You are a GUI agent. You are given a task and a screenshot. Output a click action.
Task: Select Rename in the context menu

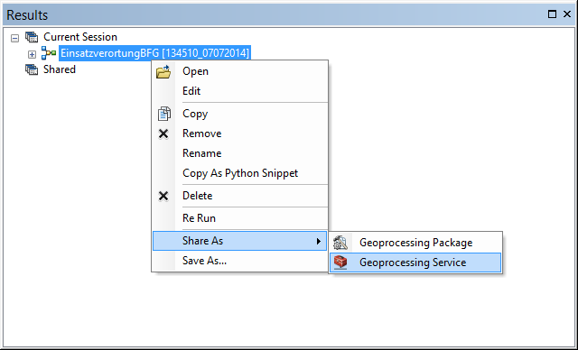pyautogui.click(x=240, y=153)
